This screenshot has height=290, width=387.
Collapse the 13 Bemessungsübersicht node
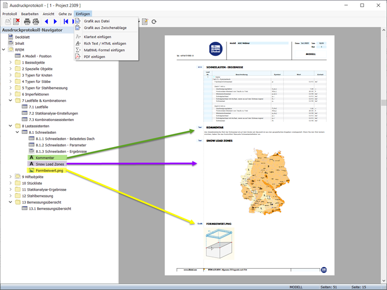coord(10,202)
